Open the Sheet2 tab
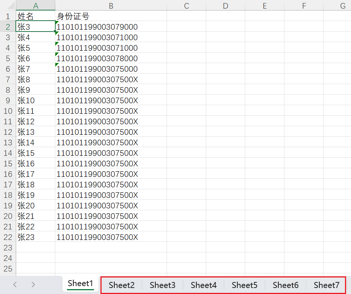Image resolution: width=351 pixels, height=294 pixels. click(x=122, y=285)
